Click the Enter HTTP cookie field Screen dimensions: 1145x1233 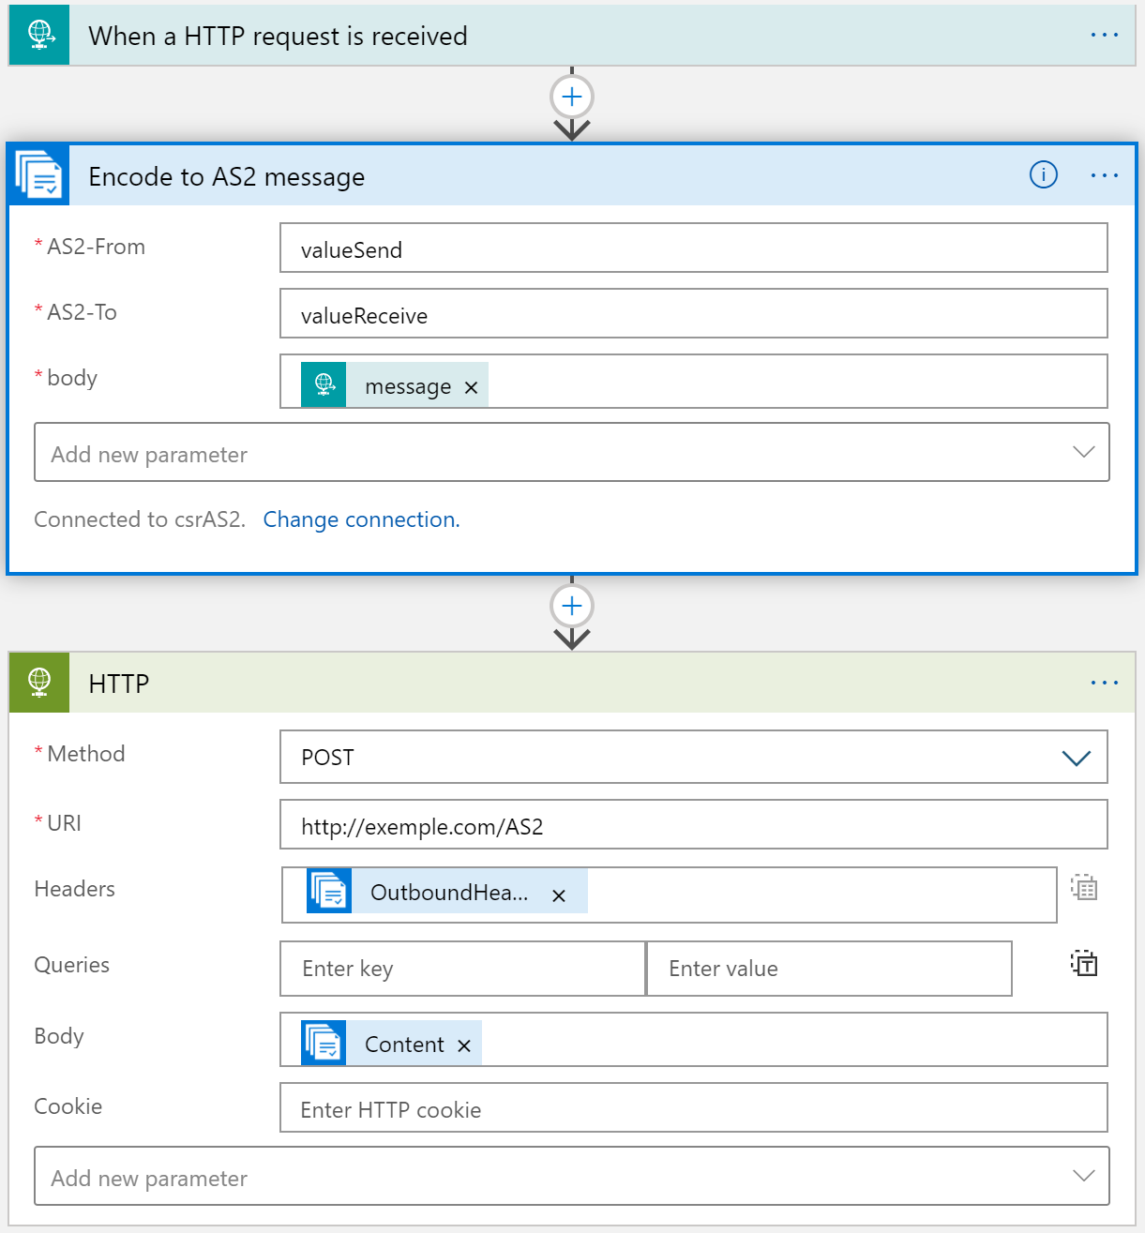(x=694, y=1107)
